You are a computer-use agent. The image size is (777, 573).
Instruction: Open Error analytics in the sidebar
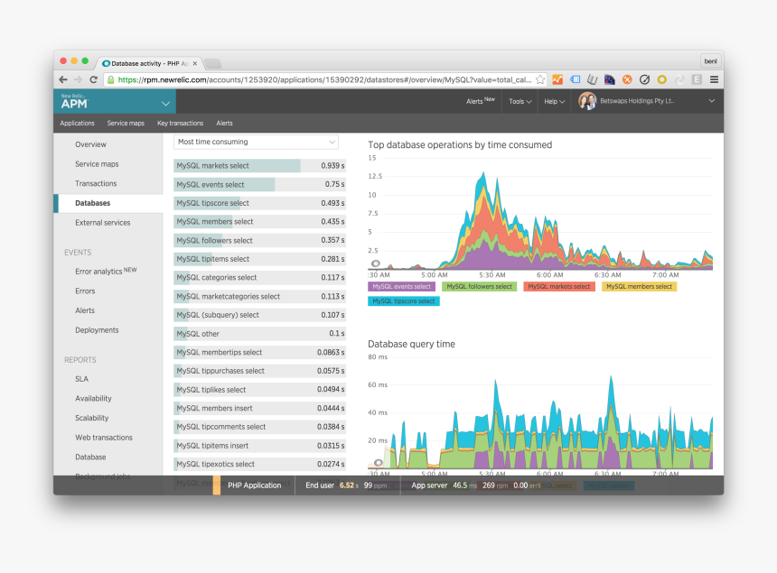point(105,271)
